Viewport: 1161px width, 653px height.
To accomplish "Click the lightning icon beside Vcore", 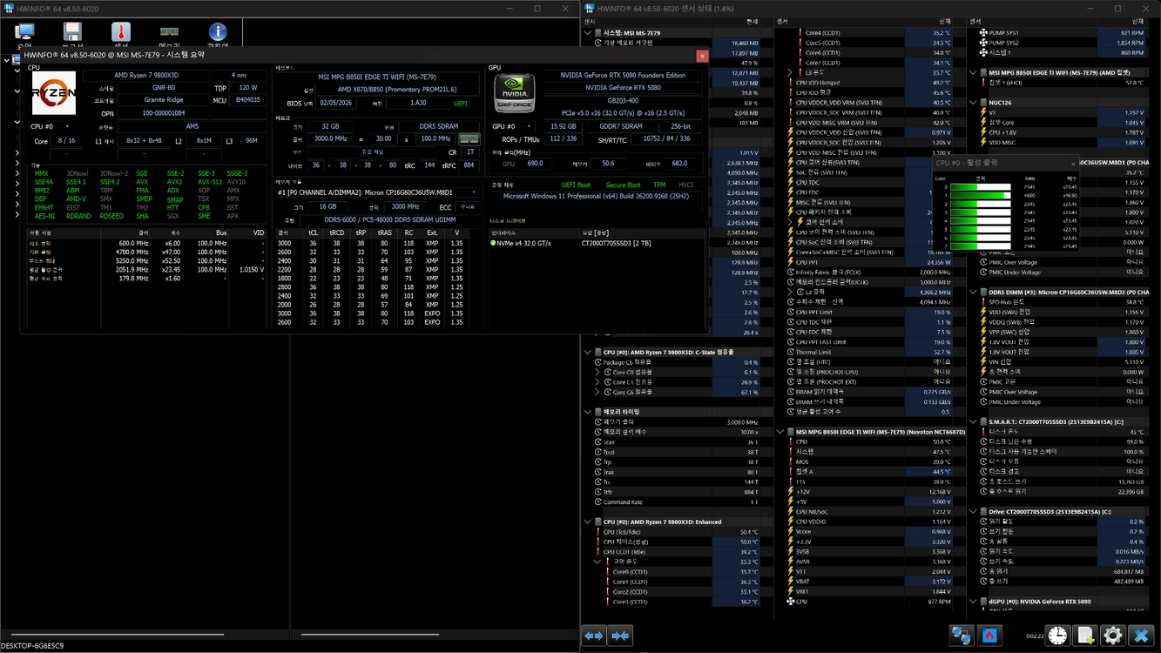I will coord(791,532).
